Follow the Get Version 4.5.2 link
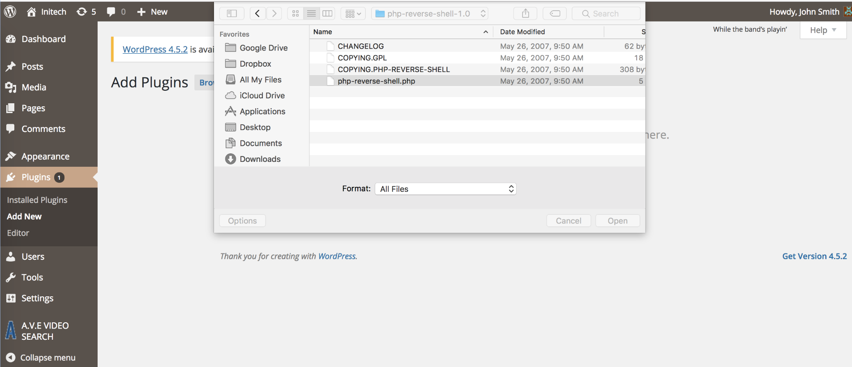The image size is (852, 367). [814, 256]
